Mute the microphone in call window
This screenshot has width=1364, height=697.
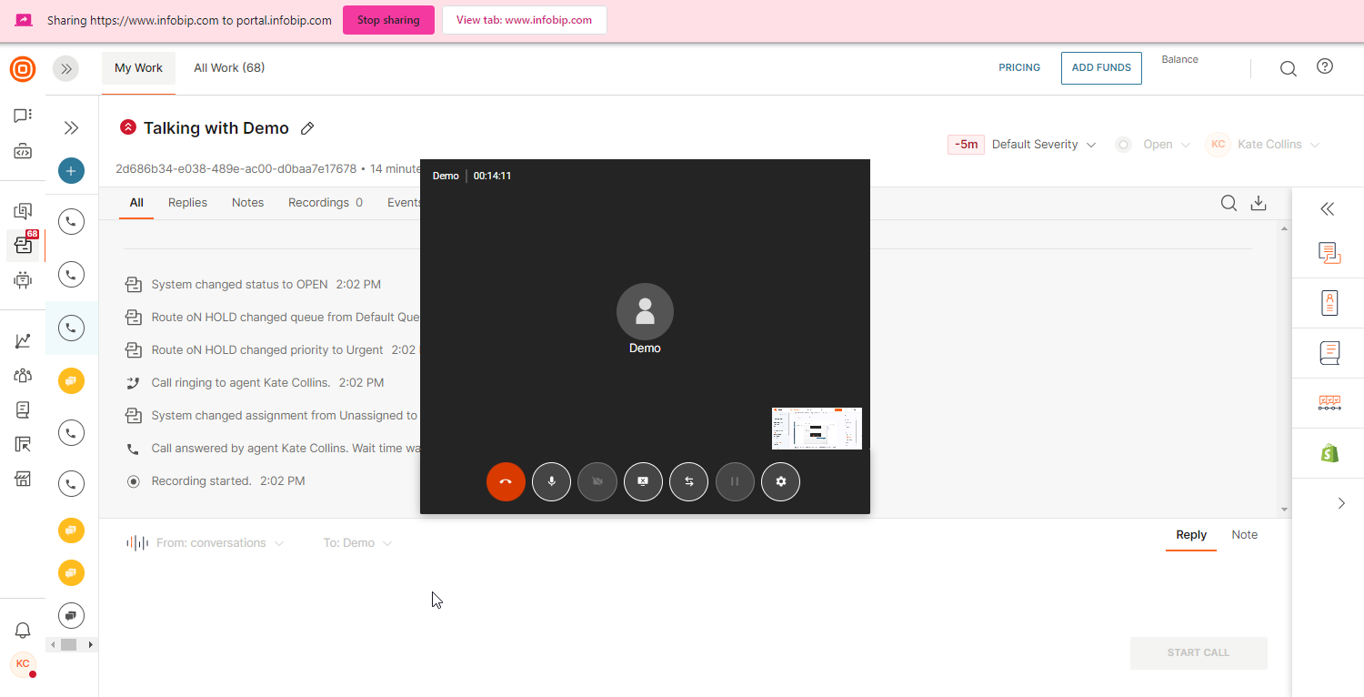pyautogui.click(x=551, y=481)
